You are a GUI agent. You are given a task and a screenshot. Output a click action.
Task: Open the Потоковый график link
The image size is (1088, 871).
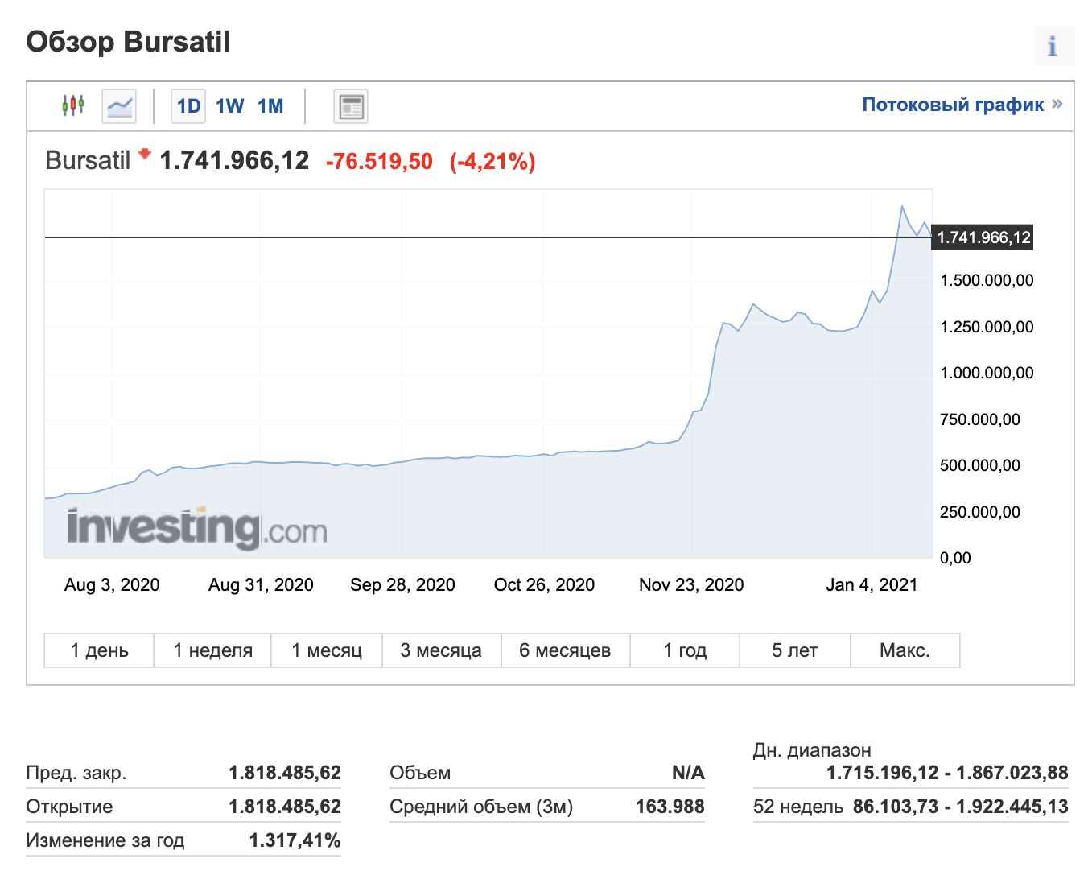click(962, 105)
